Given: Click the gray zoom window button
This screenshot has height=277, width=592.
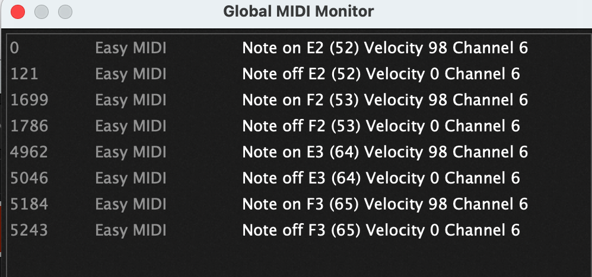Looking at the screenshot, I should point(65,12).
